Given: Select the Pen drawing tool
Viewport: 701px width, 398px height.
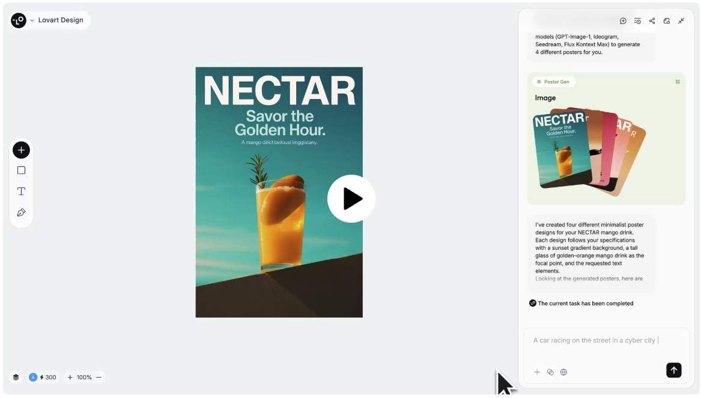Looking at the screenshot, I should coord(21,213).
